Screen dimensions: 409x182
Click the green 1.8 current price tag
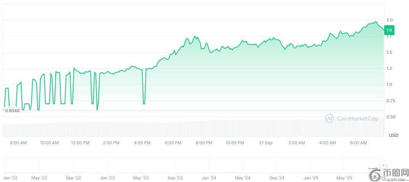tap(389, 30)
